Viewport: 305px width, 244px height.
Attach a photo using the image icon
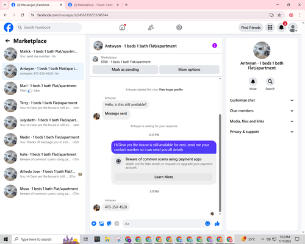tap(101, 224)
